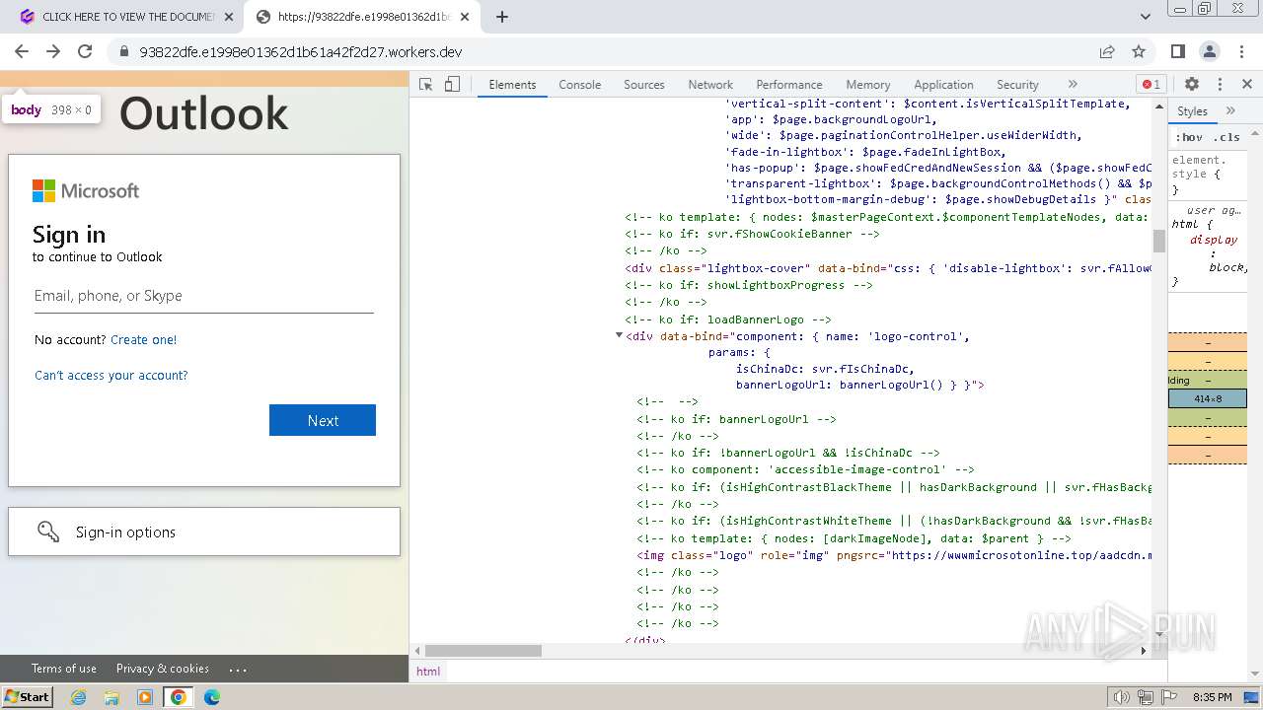Click the 414×8 box model content
The image size is (1263, 710).
point(1208,398)
